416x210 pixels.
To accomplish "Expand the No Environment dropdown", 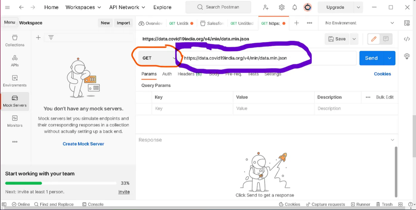I will pos(360,23).
